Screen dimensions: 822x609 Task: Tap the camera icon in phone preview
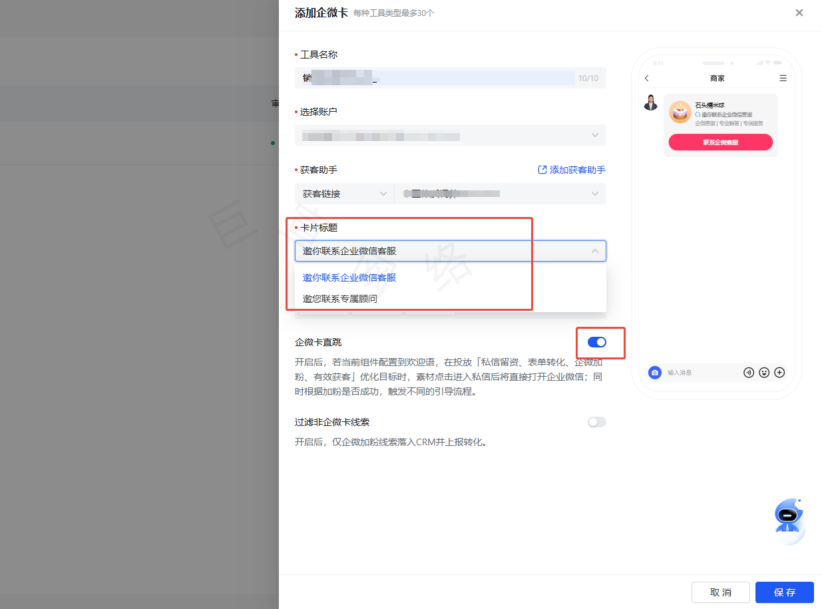[x=655, y=373]
